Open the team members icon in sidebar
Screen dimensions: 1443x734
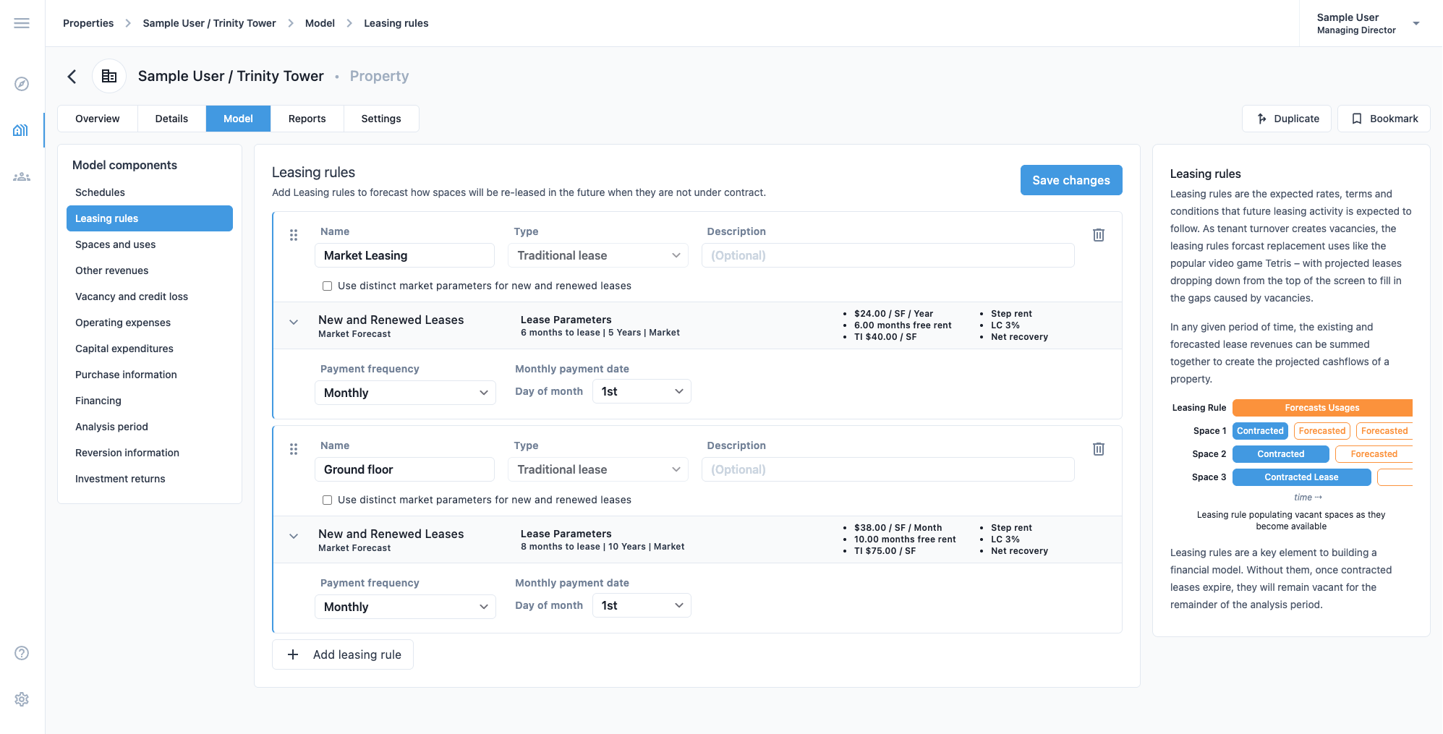pos(22,176)
